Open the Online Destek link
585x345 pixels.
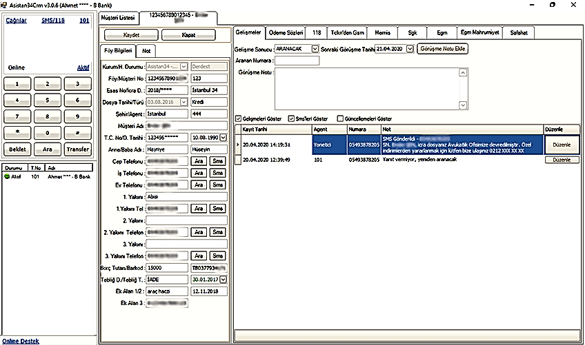(x=20, y=341)
